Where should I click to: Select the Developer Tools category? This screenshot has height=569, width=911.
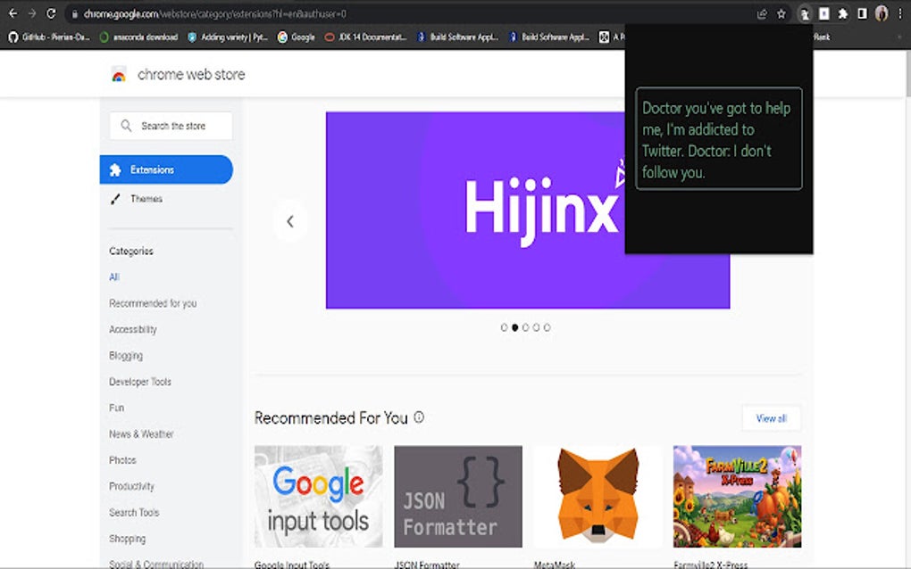[x=138, y=382]
